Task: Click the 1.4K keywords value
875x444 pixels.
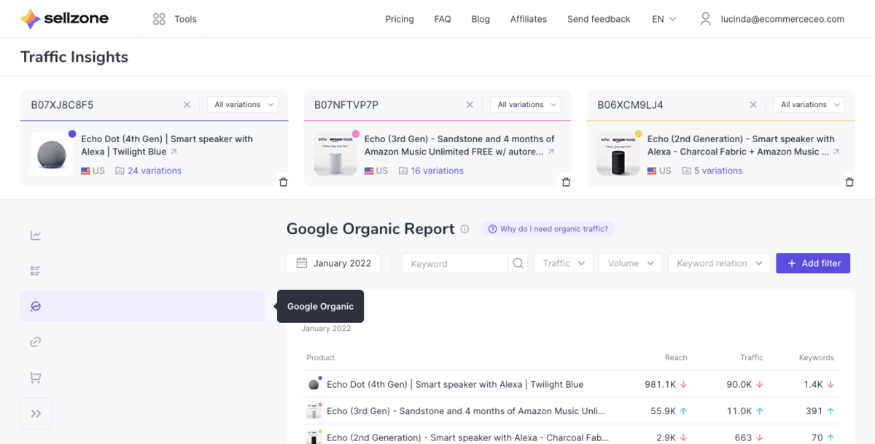Action: click(x=814, y=384)
